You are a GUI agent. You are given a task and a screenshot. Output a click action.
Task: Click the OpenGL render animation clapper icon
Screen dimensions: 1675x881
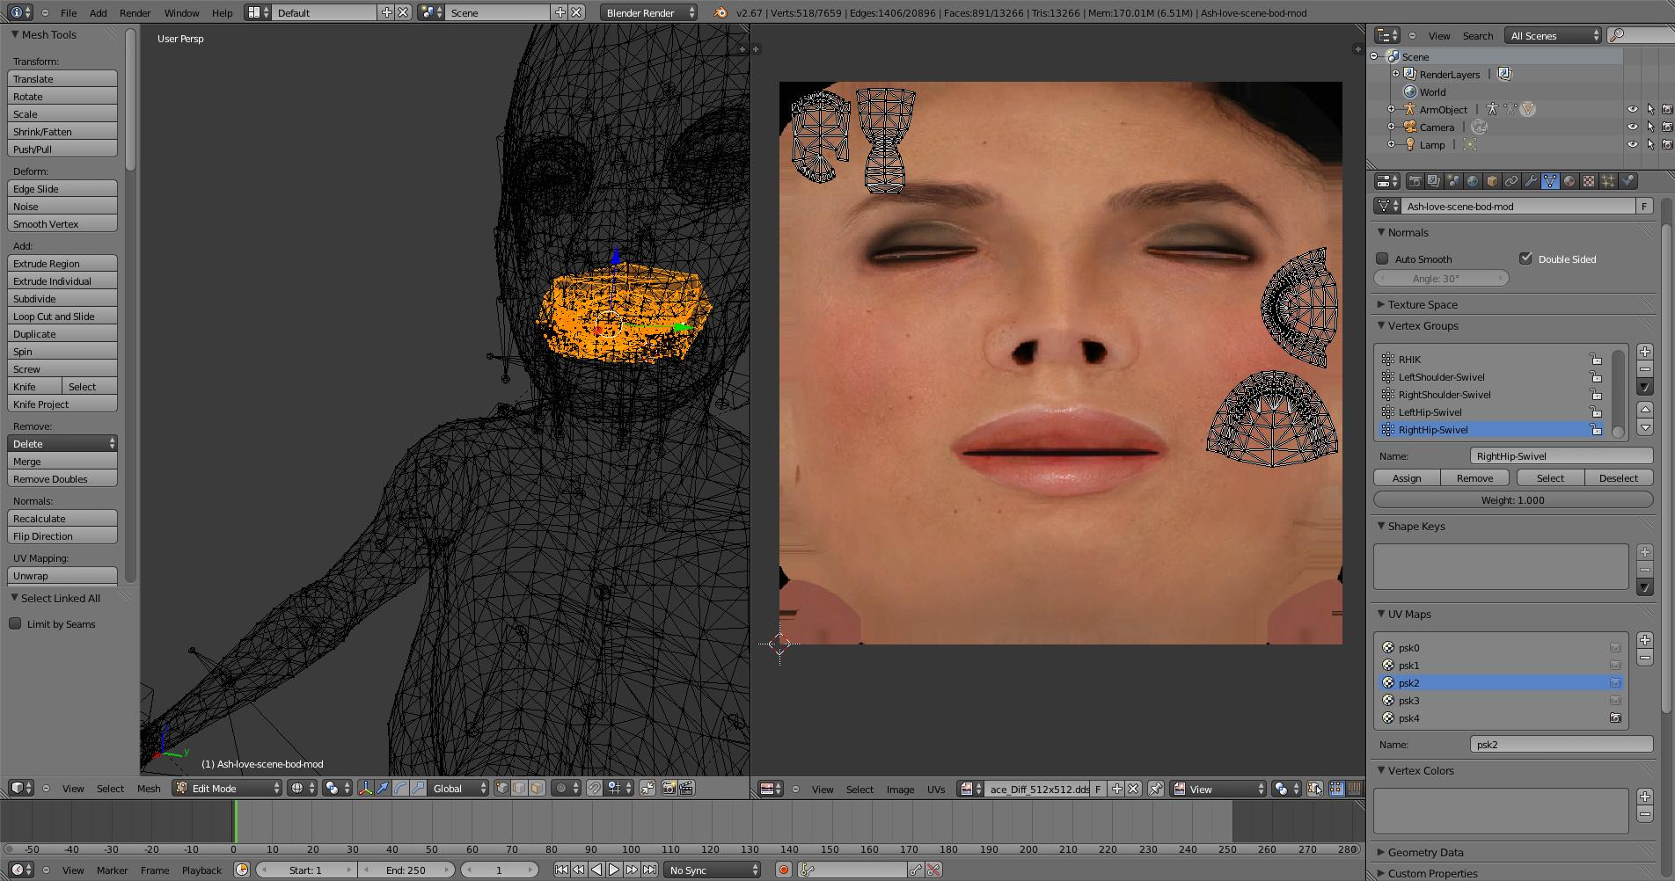tap(686, 789)
